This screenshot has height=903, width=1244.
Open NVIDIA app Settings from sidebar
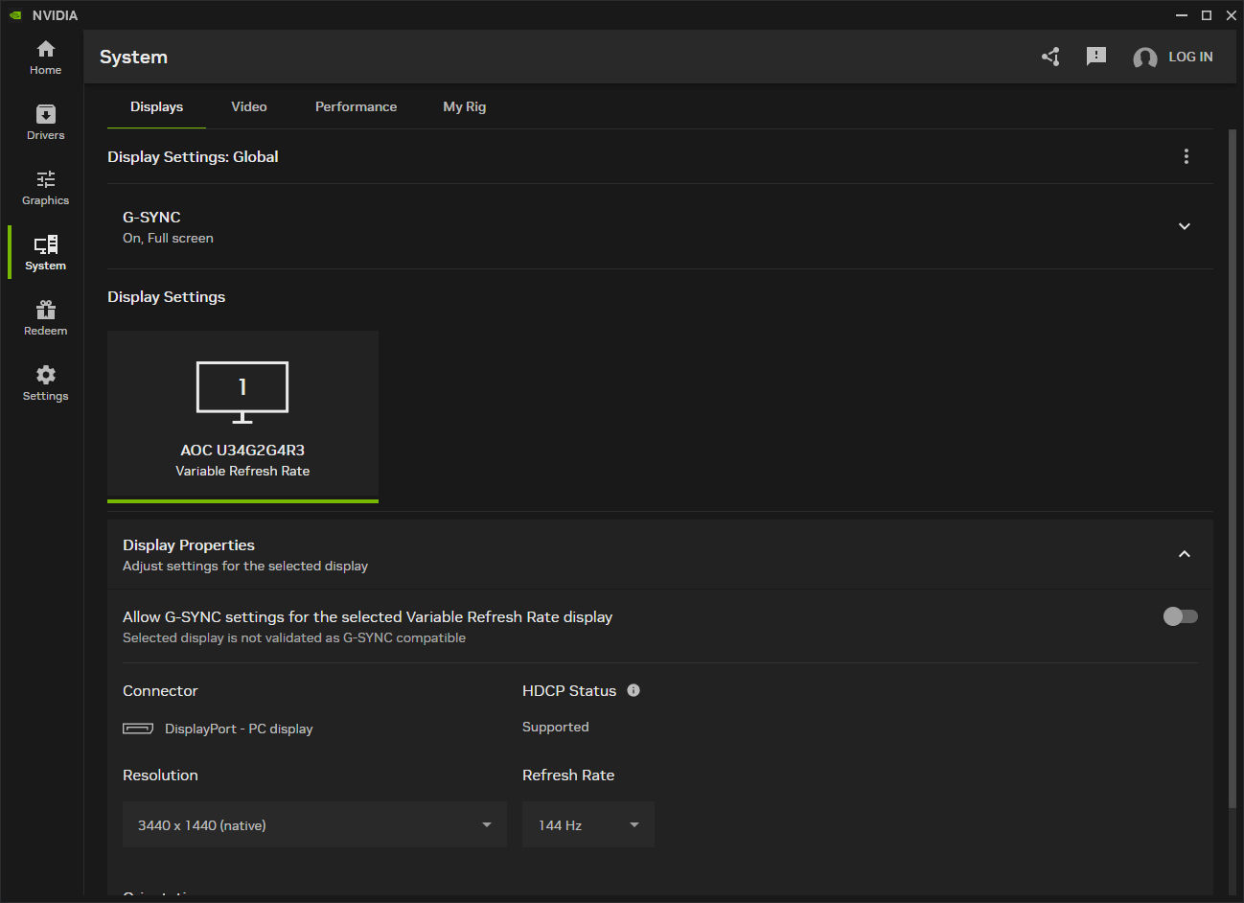pos(45,382)
